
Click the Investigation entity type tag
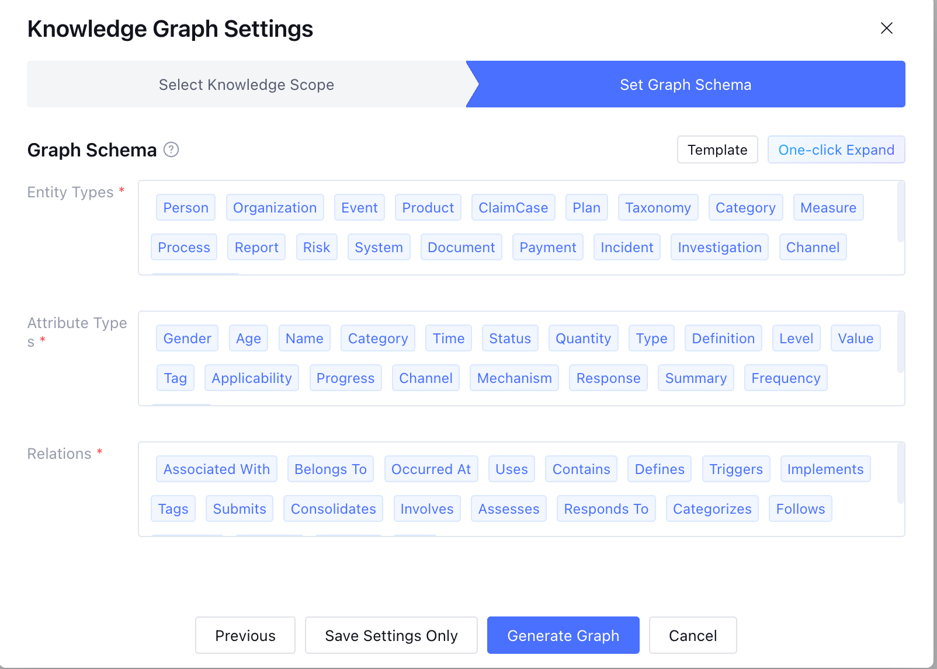pos(719,248)
